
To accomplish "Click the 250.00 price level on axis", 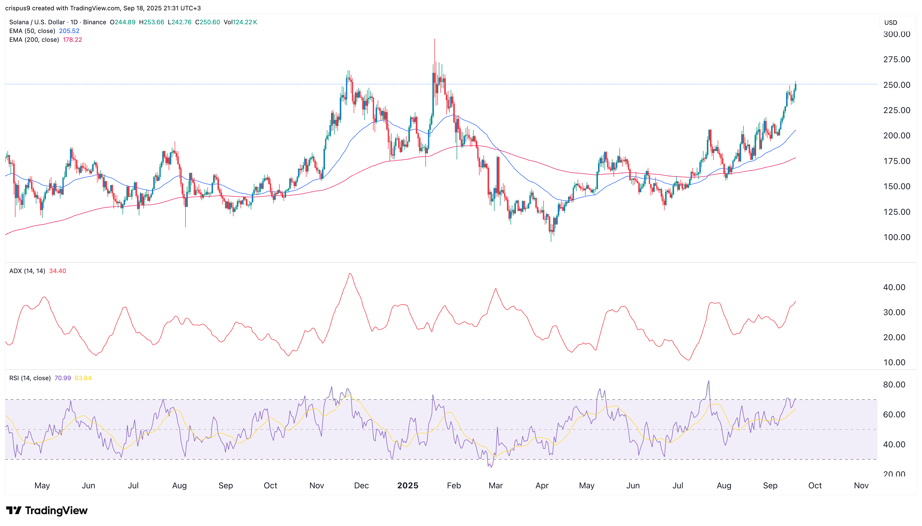I will (896, 85).
